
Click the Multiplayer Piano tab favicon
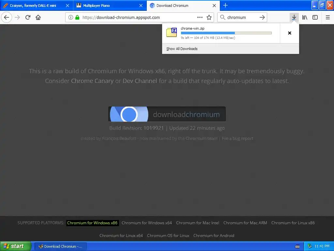click(79, 6)
